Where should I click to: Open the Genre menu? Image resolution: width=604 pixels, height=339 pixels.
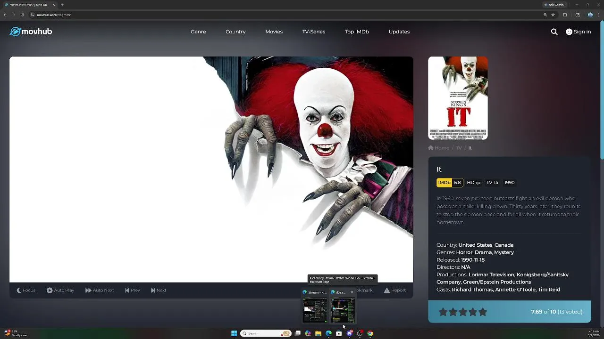click(198, 32)
